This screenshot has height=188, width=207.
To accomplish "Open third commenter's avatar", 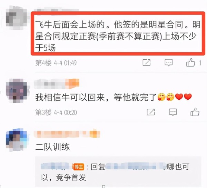I will (16, 140).
